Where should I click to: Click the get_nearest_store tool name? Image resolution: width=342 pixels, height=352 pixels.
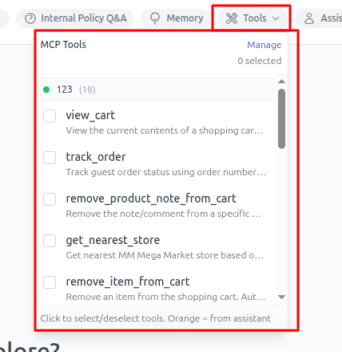click(x=113, y=240)
